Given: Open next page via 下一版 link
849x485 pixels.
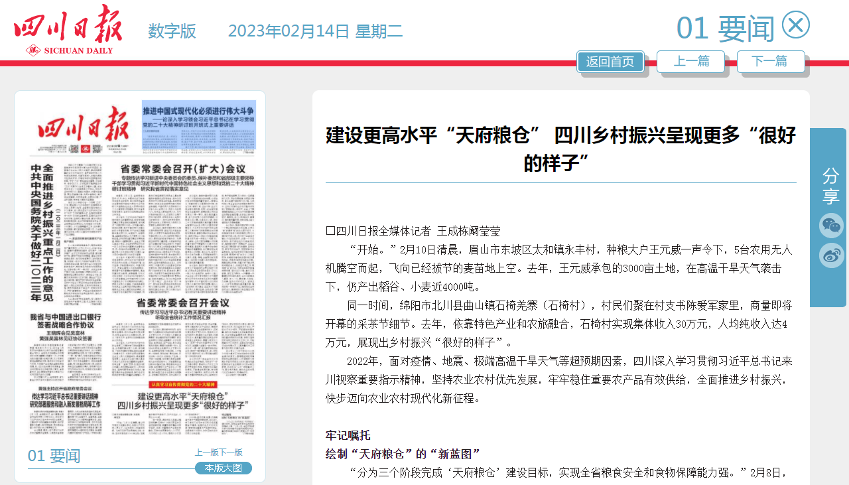Looking at the screenshot, I should (x=231, y=452).
